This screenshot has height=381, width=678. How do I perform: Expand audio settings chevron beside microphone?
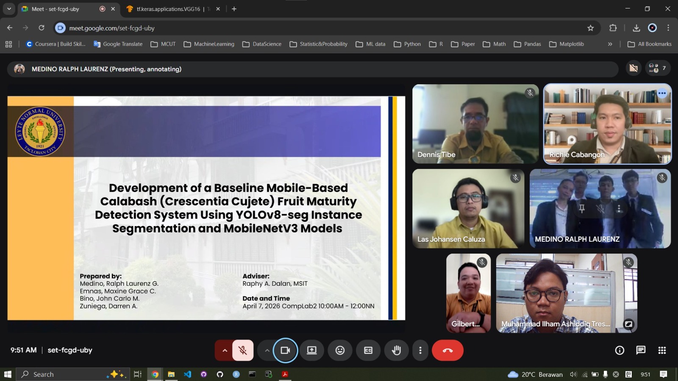[225, 351]
